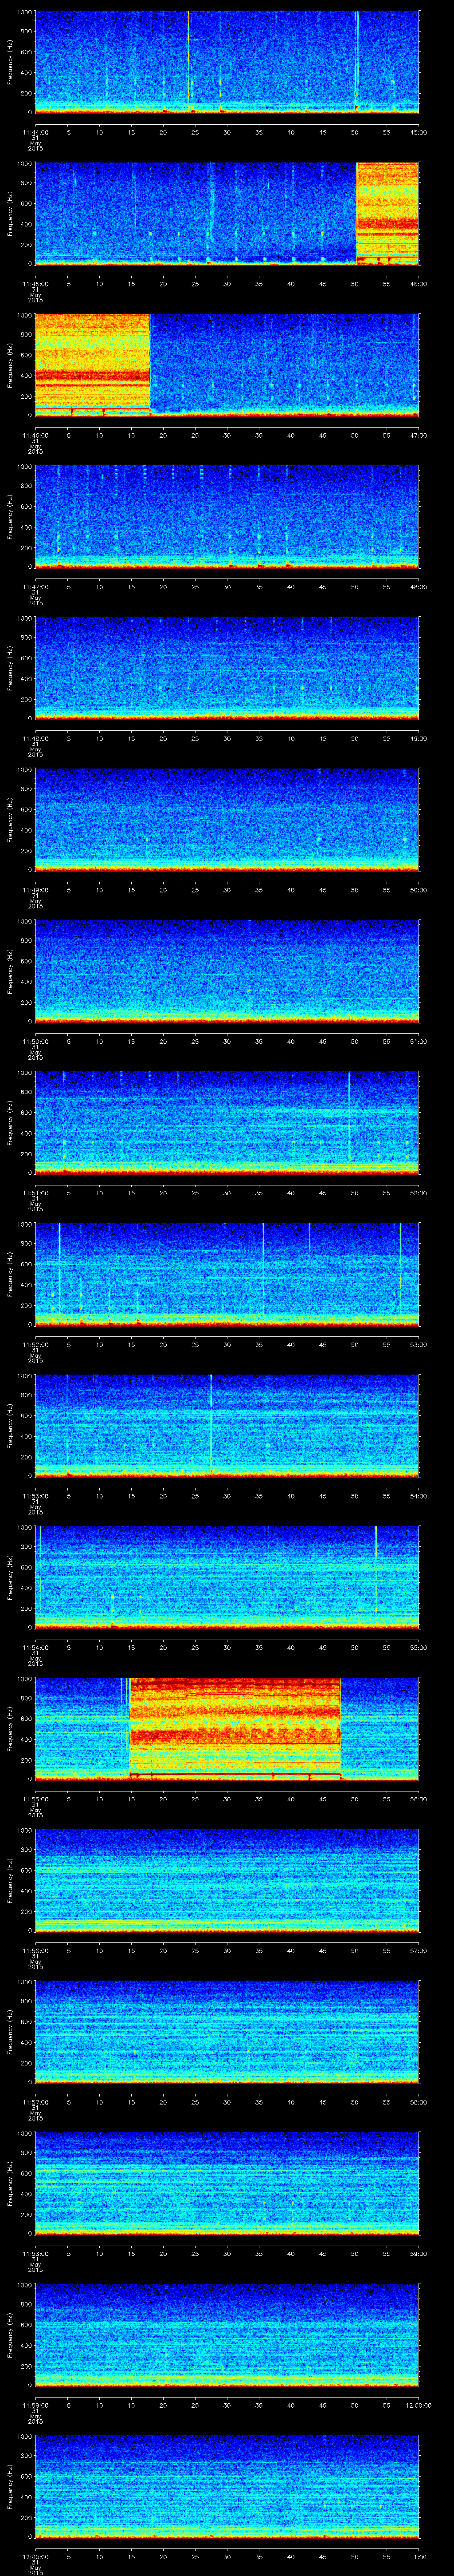Click the '11:55:00' start time label
The width and height of the screenshot is (454, 2576).
tap(35, 1799)
